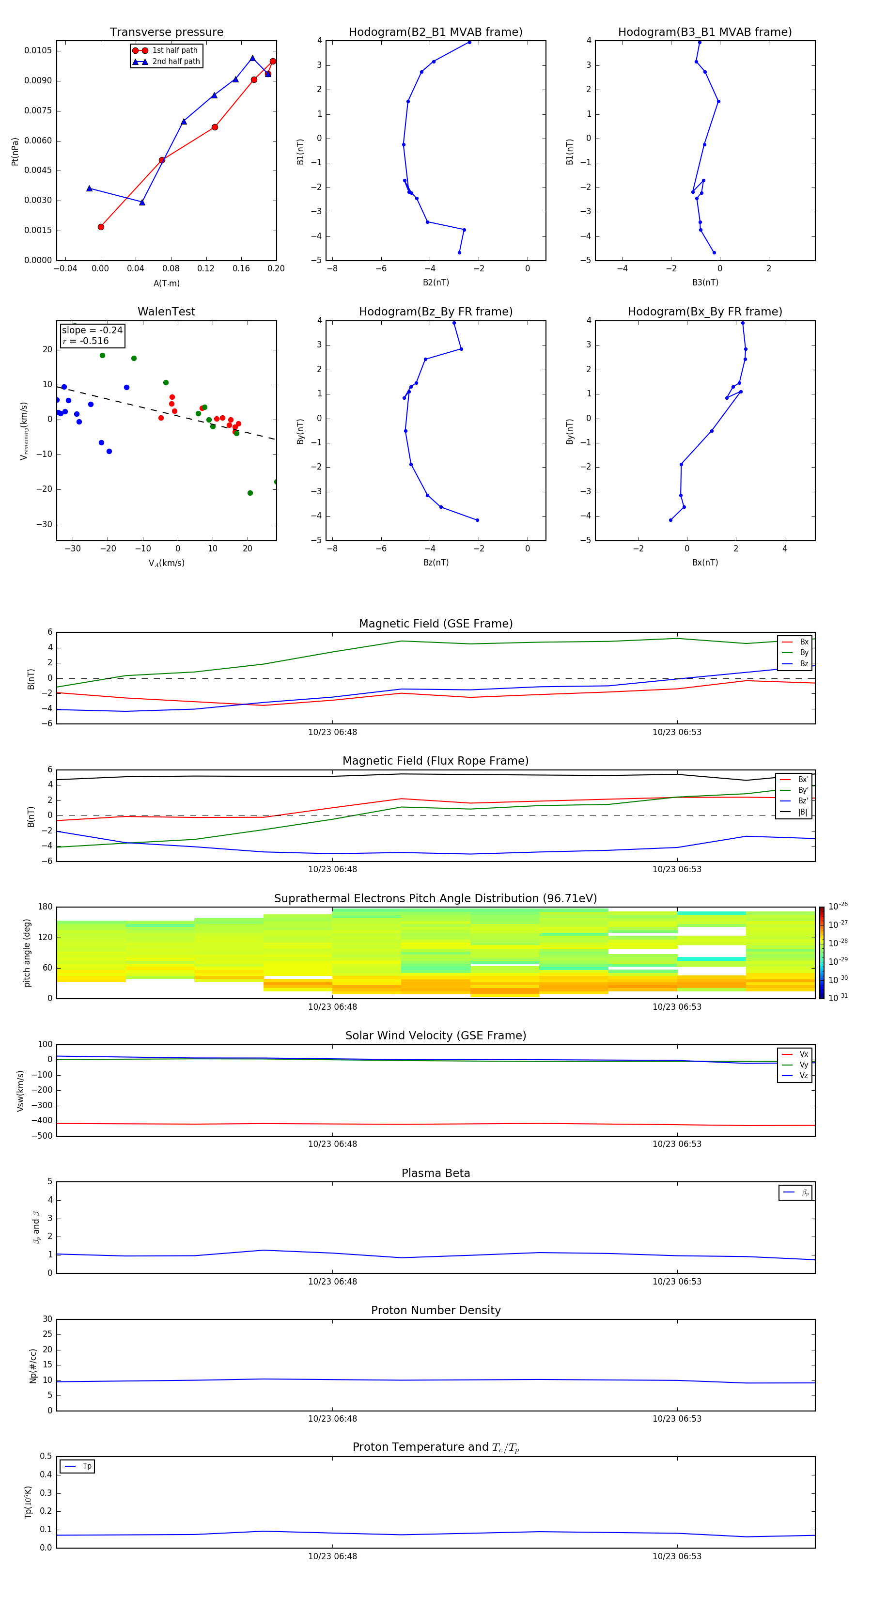Click 'Hodogram(Bx_By FR frame)' title
Image resolution: width=872 pixels, height=1599 pixels.
click(705, 312)
